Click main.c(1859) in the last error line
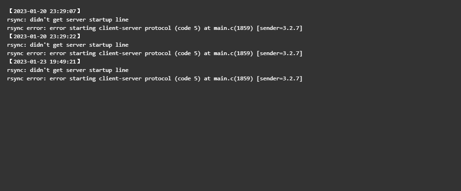 pos(234,78)
